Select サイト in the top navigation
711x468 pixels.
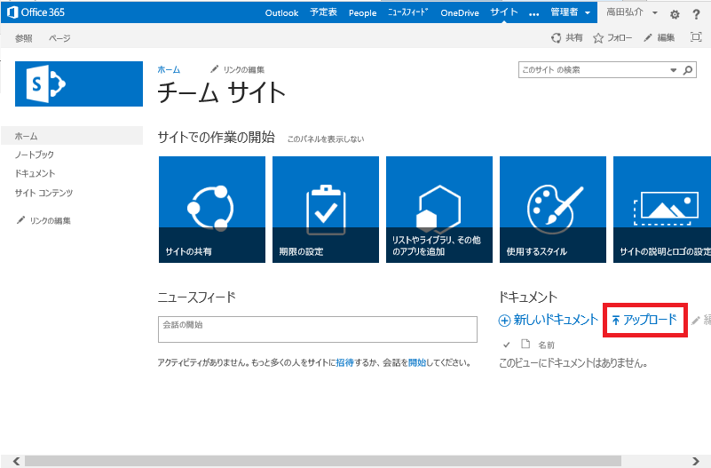pos(504,12)
